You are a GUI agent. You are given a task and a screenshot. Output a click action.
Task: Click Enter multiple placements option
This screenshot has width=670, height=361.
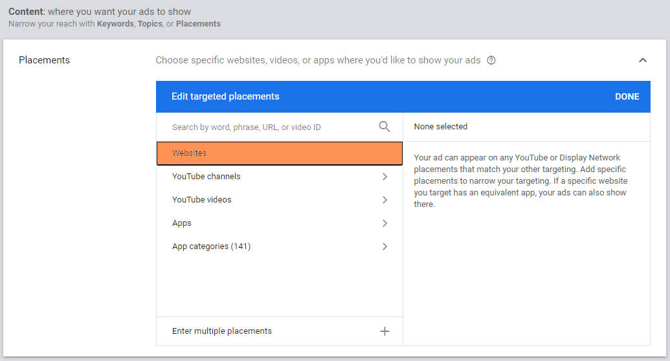click(280, 331)
